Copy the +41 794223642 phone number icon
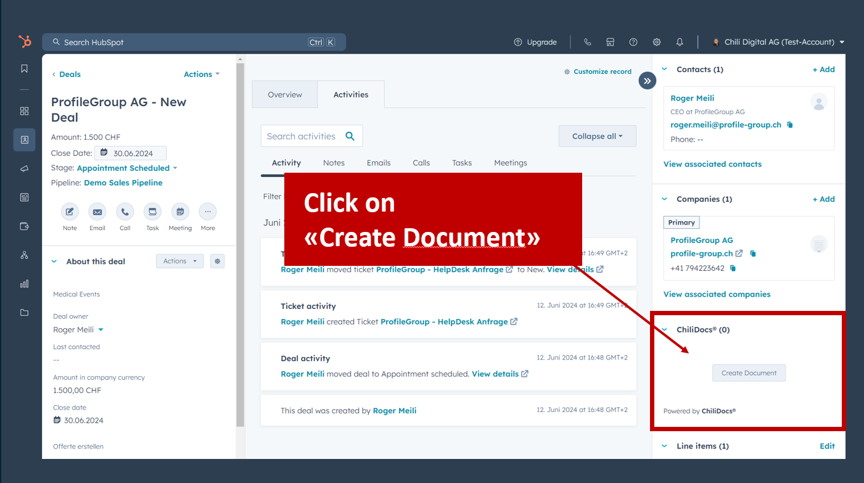Screen dimensions: 864x483 (733, 268)
